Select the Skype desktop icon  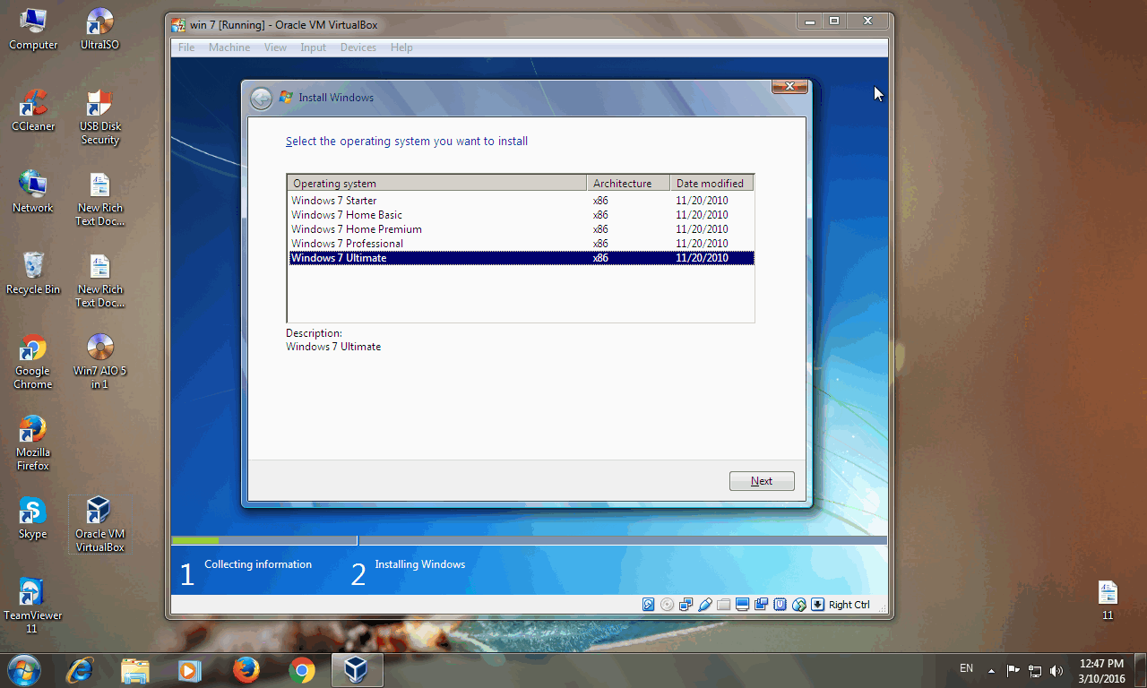[x=33, y=518]
